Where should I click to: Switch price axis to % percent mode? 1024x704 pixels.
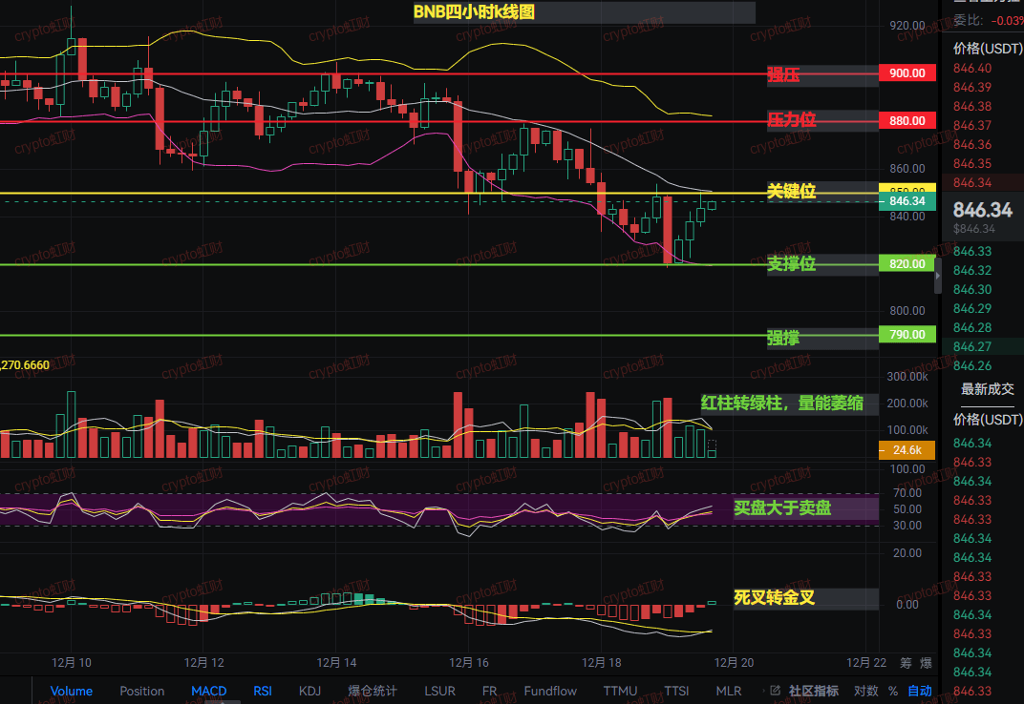pos(893,691)
